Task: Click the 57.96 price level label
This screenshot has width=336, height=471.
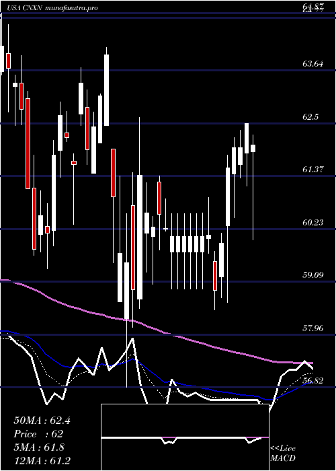Action: point(313,328)
